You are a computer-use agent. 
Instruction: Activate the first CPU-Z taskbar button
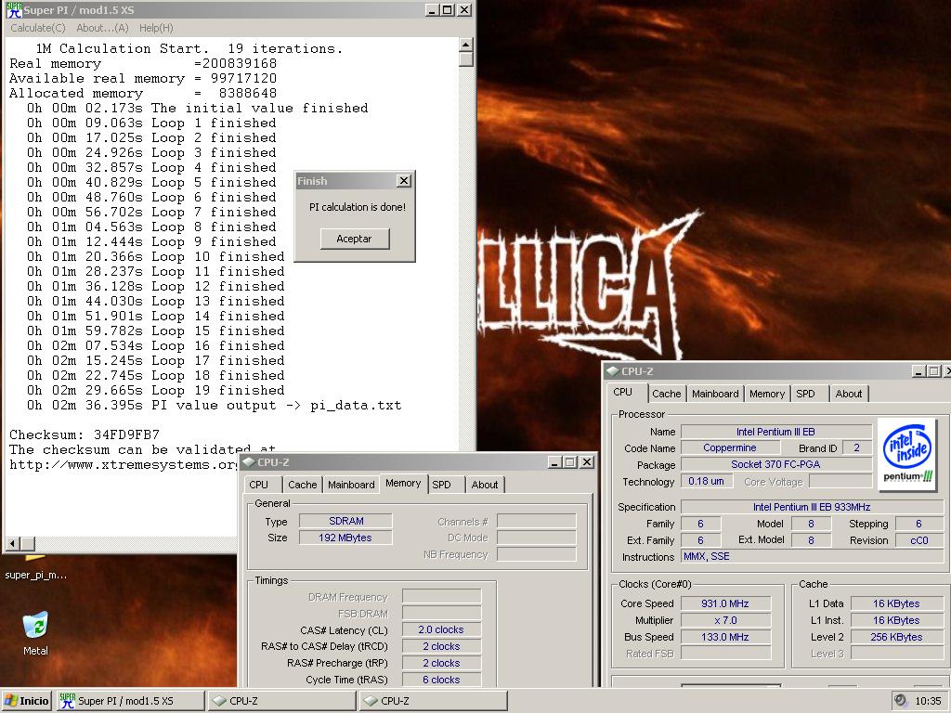pyautogui.click(x=281, y=701)
